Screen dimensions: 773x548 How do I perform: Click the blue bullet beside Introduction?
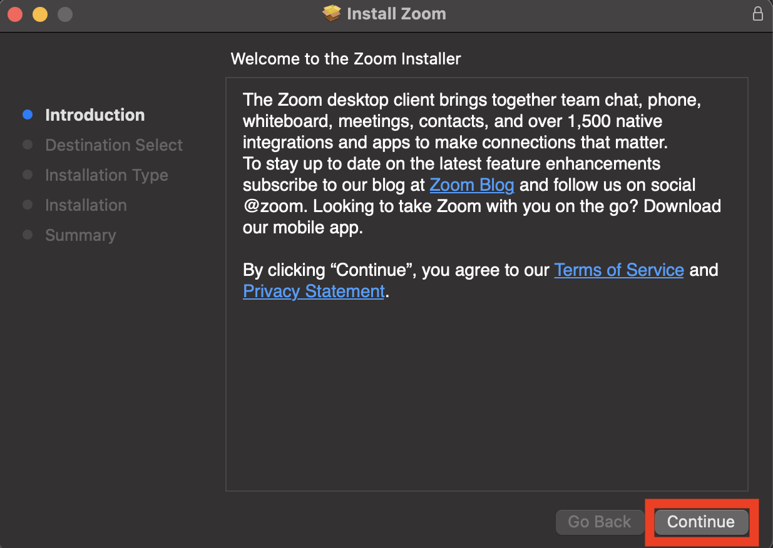(x=28, y=114)
